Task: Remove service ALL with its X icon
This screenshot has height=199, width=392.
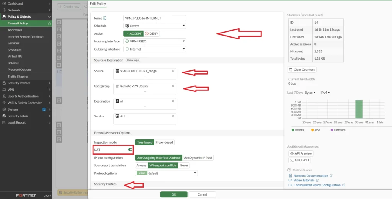Action: (x=173, y=116)
